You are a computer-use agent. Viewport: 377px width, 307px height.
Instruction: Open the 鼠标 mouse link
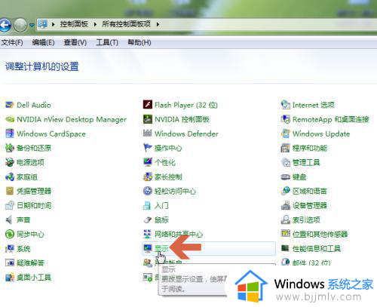pos(161,220)
